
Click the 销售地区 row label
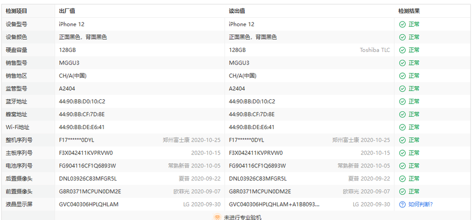16,76
